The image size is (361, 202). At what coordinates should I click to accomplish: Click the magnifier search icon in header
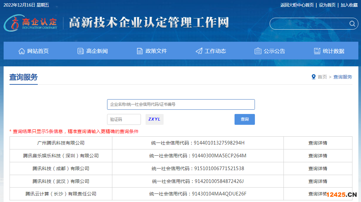[352, 24]
